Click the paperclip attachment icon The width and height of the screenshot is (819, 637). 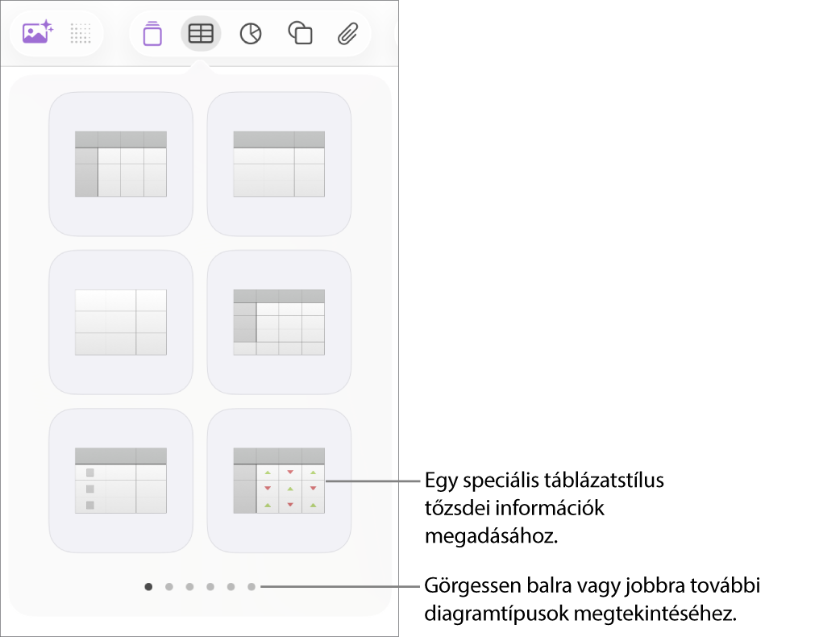pos(347,33)
